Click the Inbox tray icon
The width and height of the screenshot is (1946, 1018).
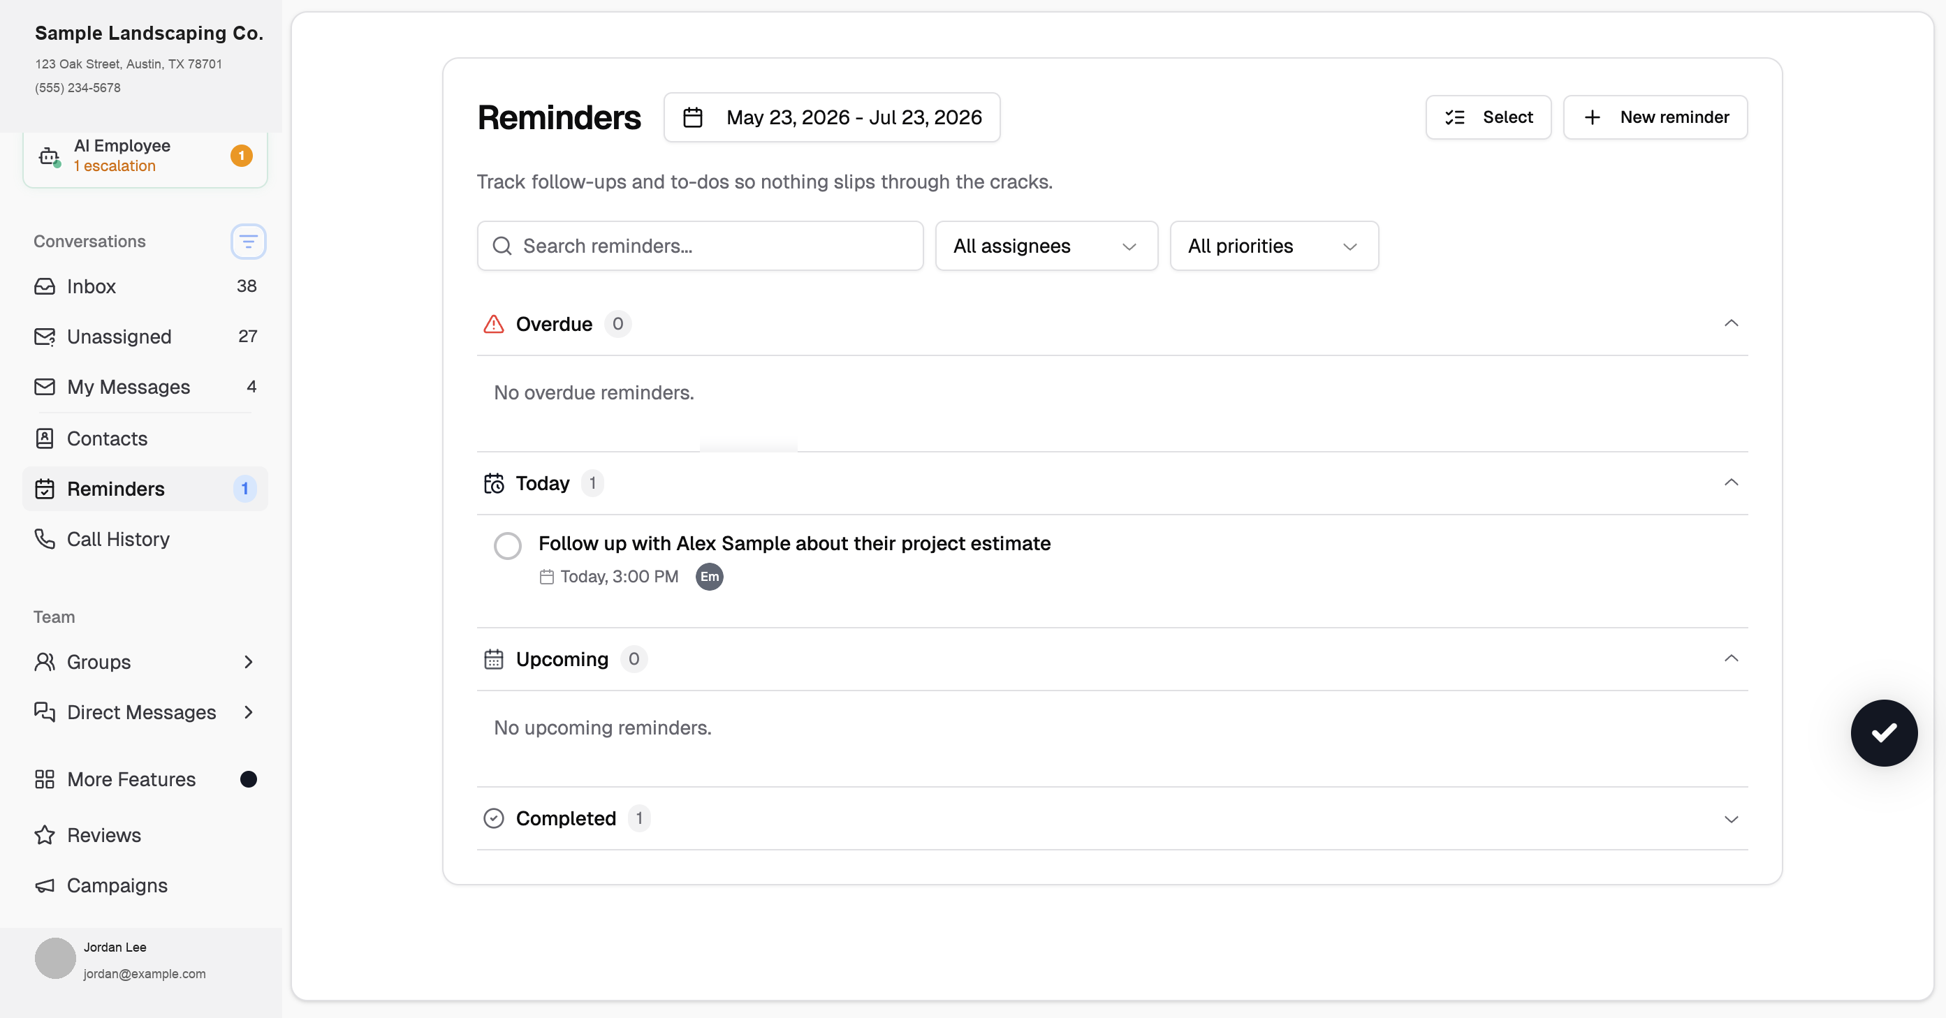[x=45, y=286]
